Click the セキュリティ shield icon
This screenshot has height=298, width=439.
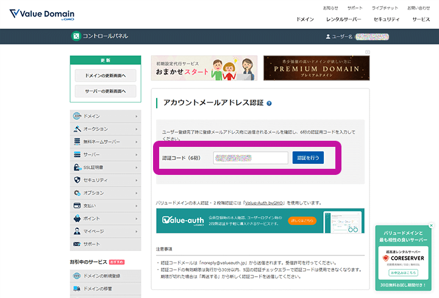(77, 180)
